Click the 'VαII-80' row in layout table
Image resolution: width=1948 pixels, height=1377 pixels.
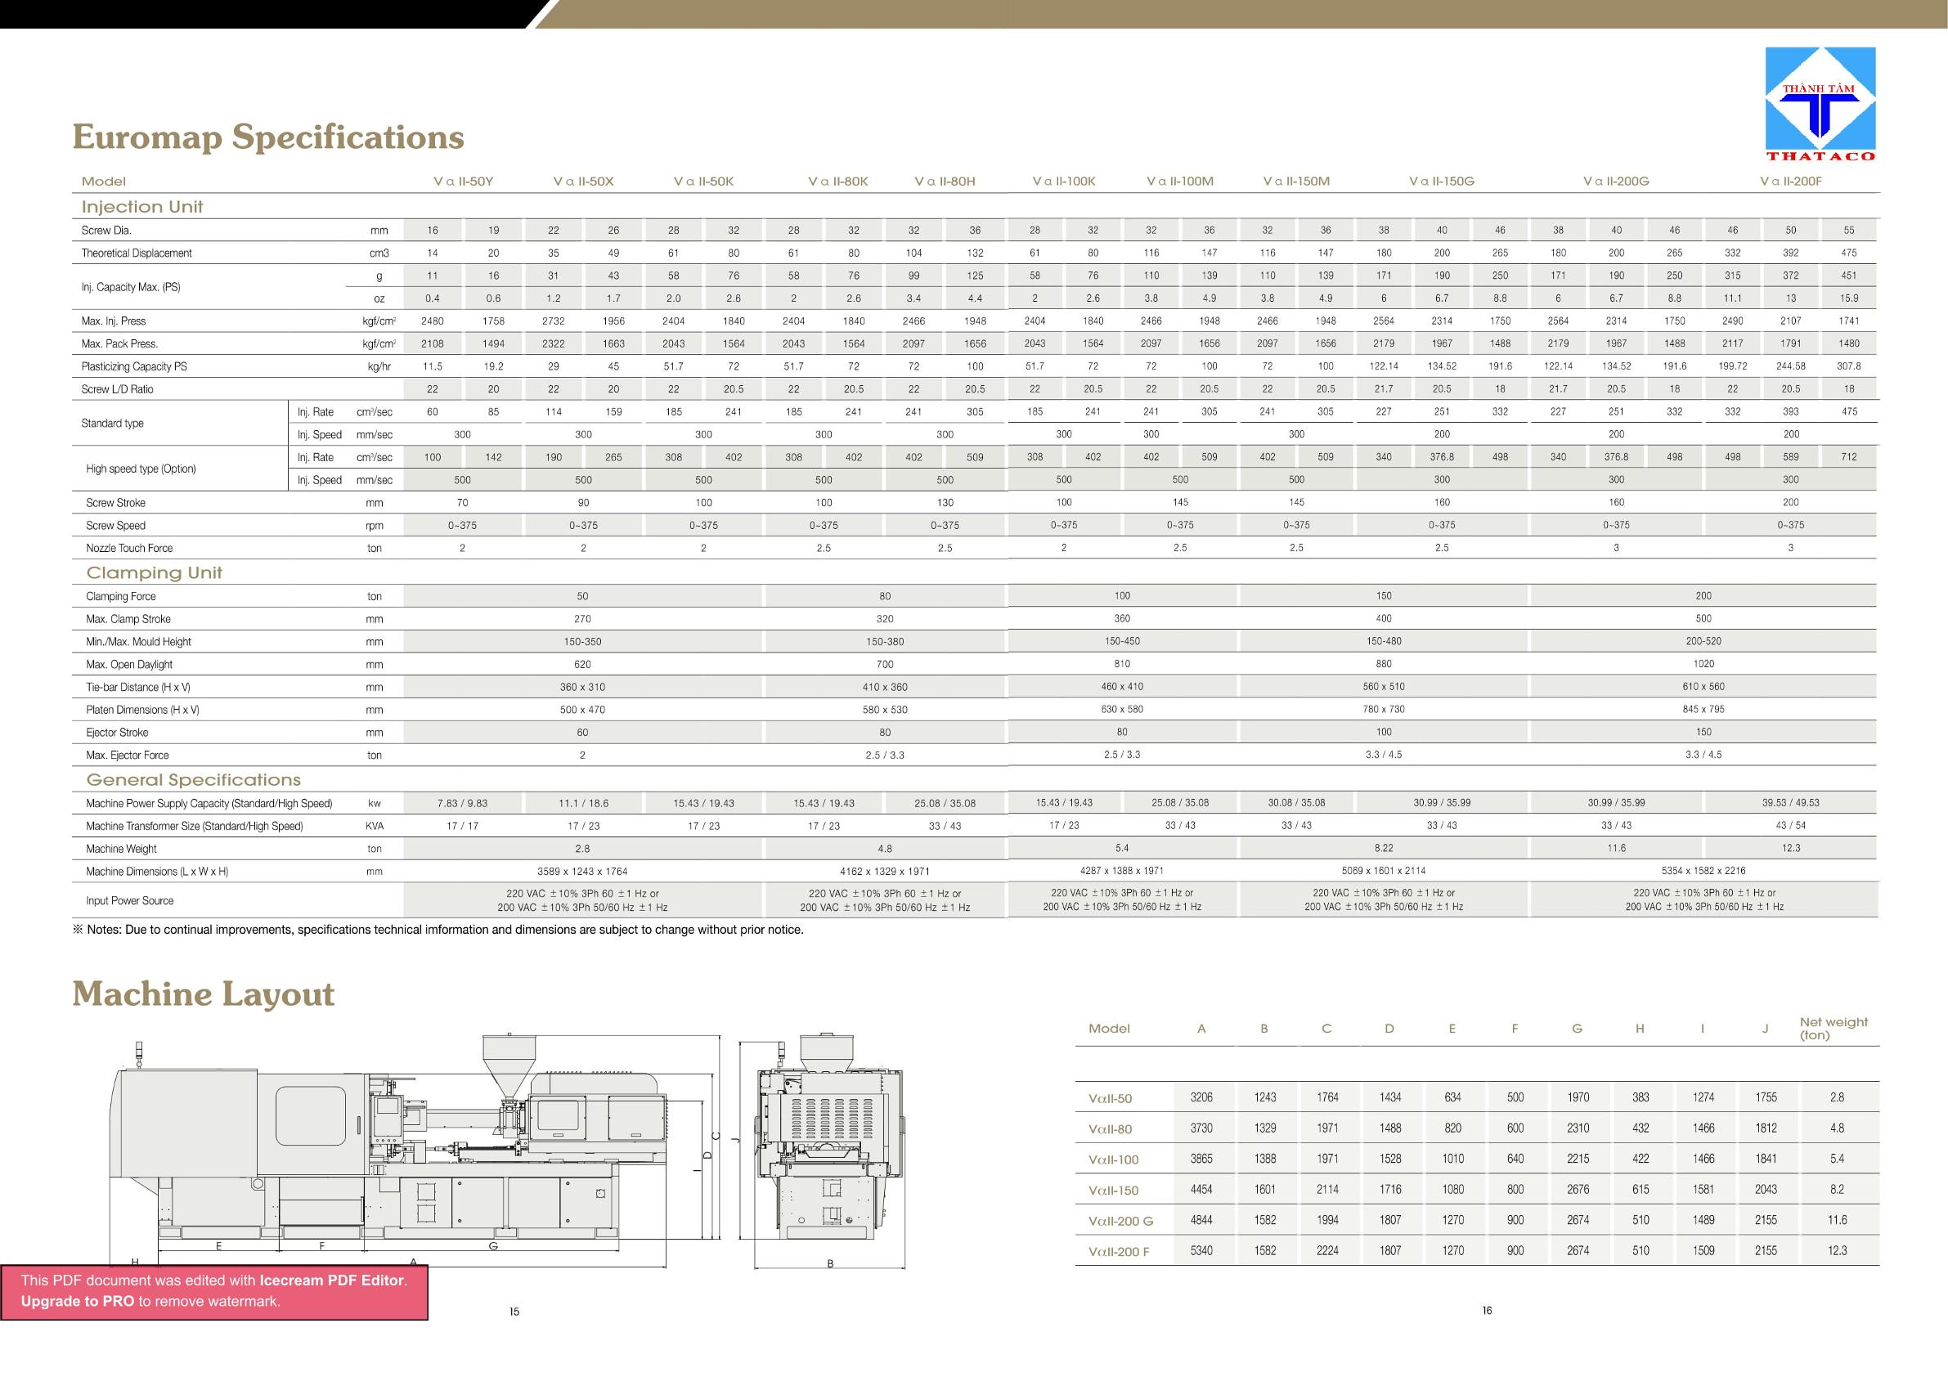click(x=1477, y=1128)
